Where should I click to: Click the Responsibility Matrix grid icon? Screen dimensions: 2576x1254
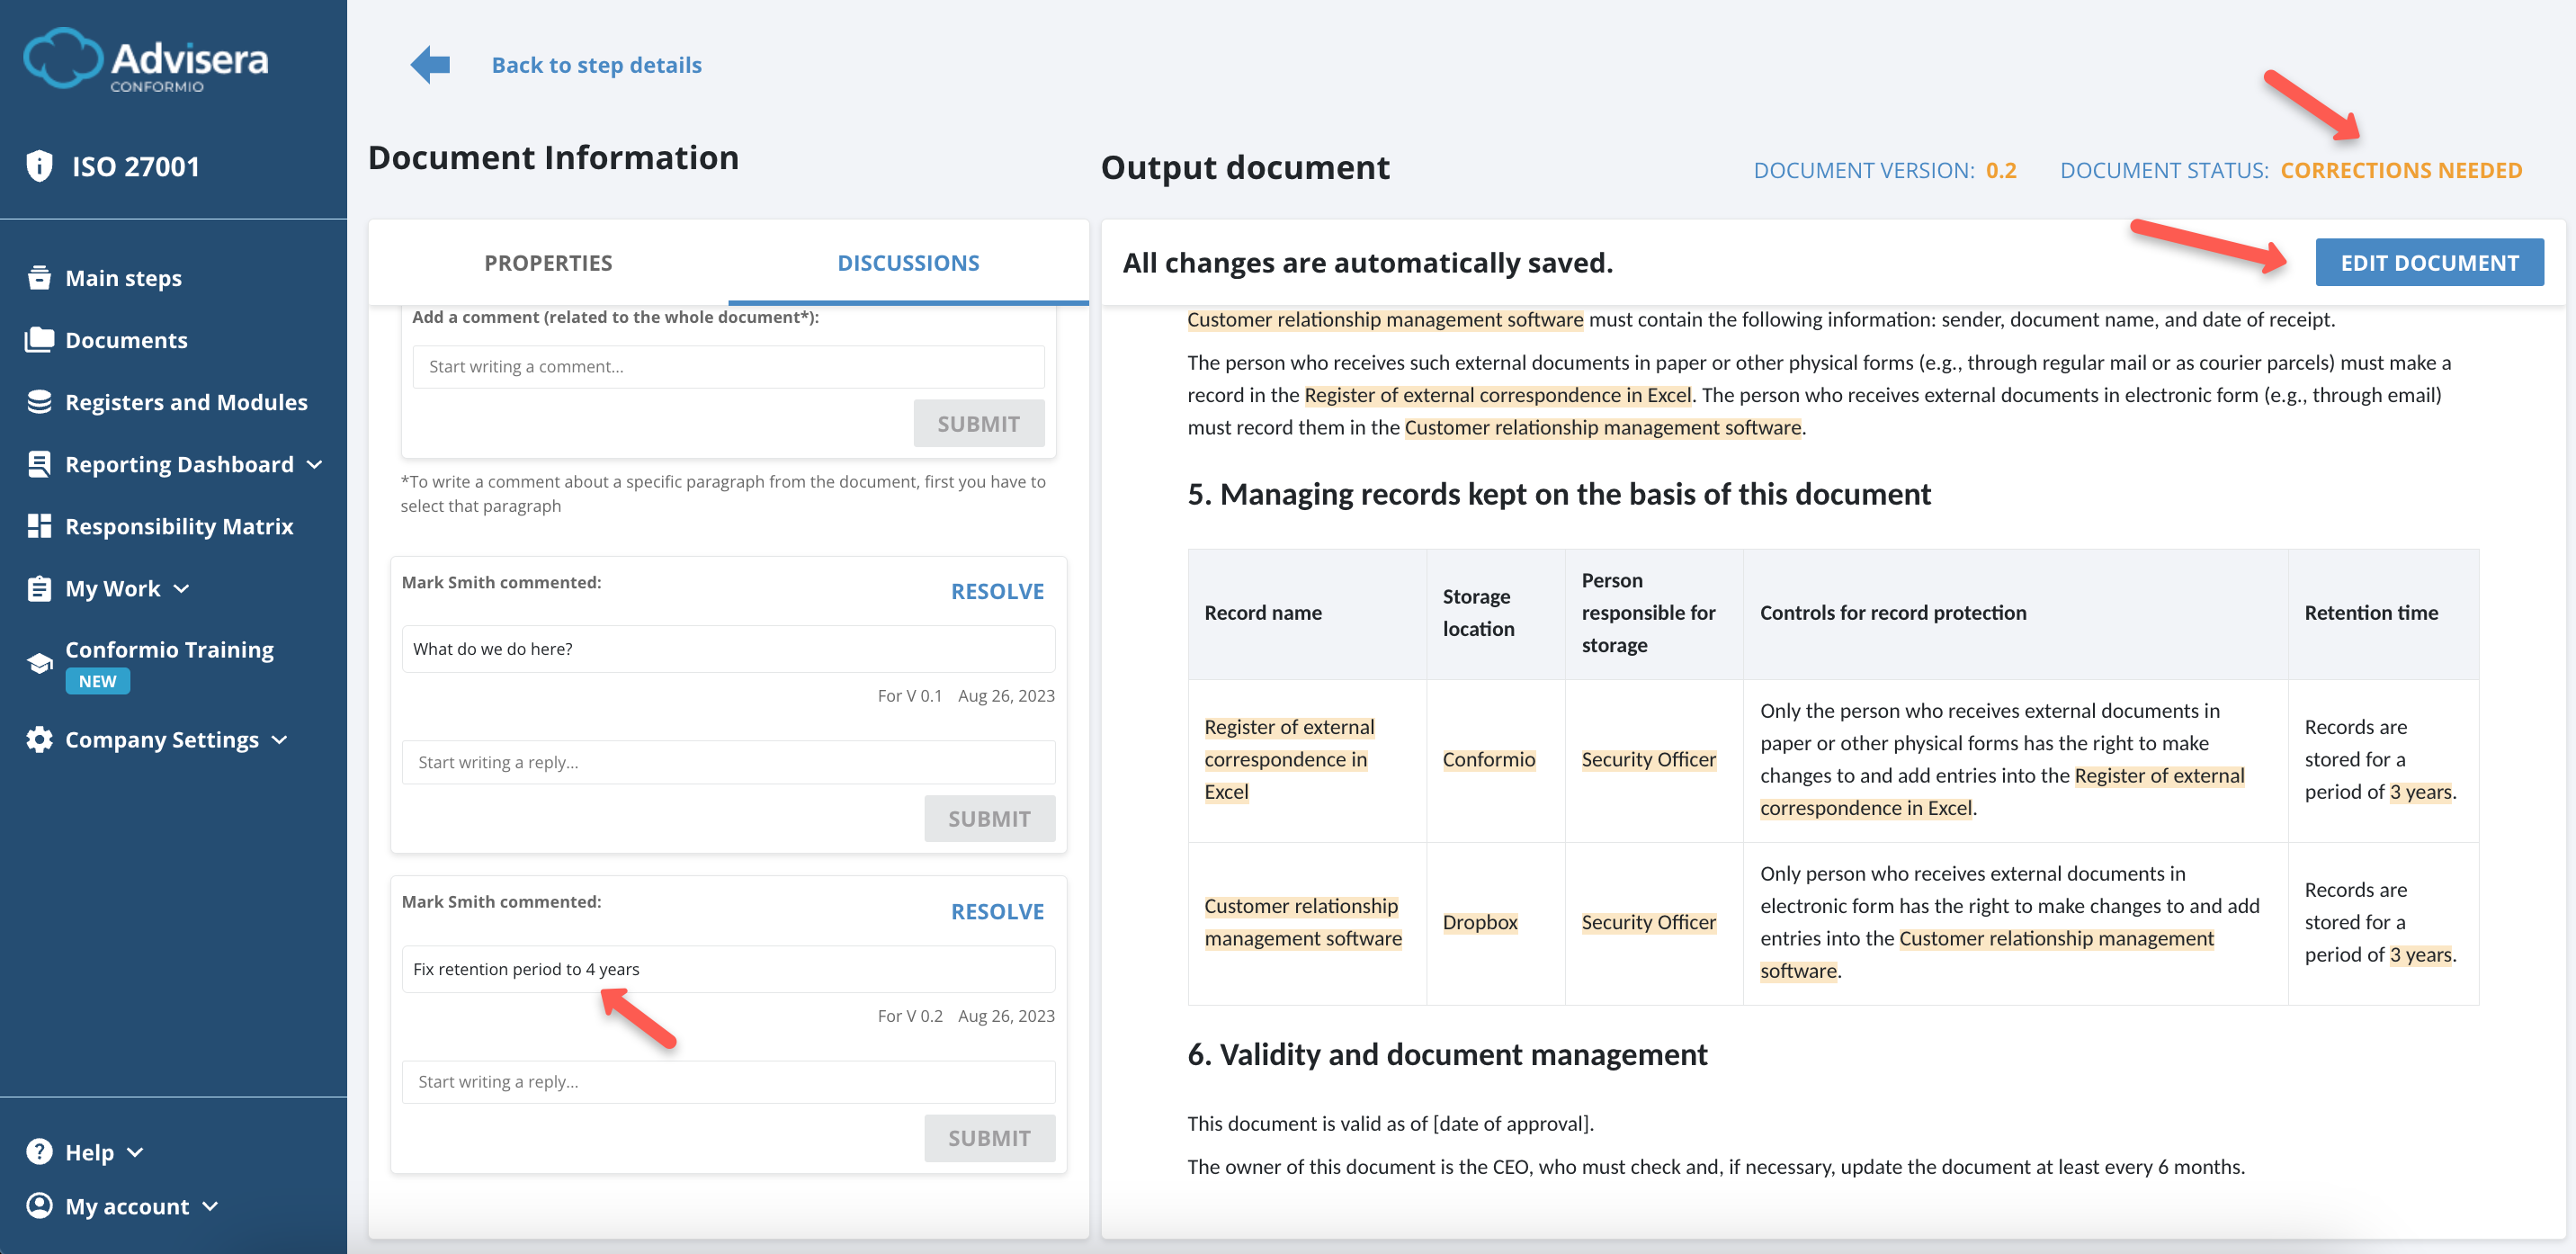[39, 525]
